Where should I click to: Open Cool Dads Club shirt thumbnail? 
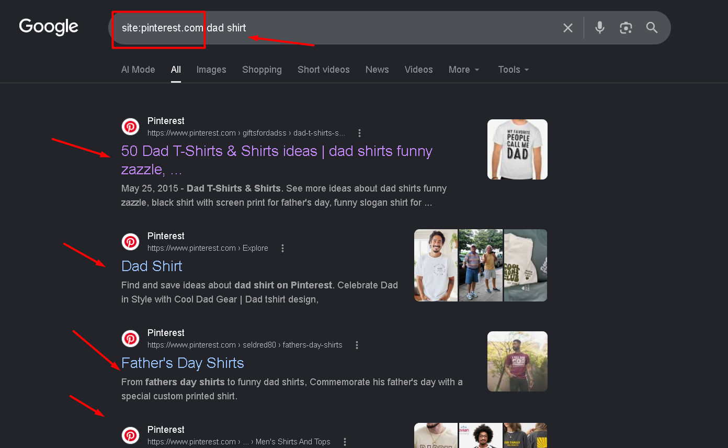pyautogui.click(x=526, y=265)
